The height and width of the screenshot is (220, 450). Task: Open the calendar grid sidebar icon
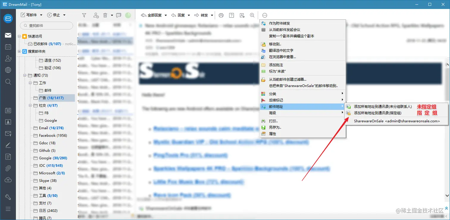[x=8, y=47]
